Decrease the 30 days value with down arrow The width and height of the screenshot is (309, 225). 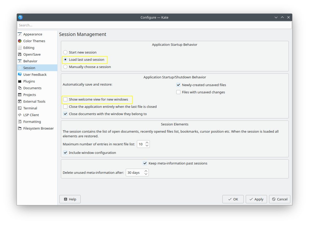pos(146,174)
